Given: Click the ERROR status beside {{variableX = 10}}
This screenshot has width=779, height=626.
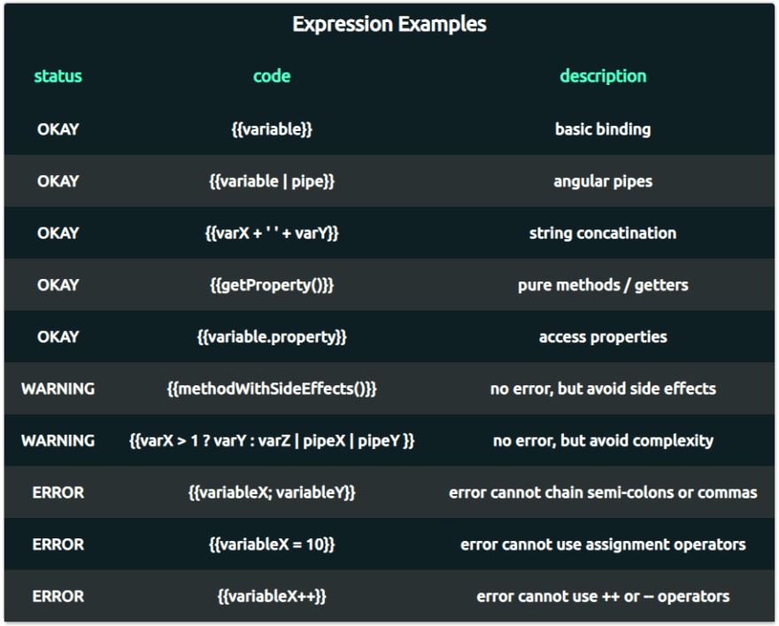Looking at the screenshot, I should tap(58, 545).
